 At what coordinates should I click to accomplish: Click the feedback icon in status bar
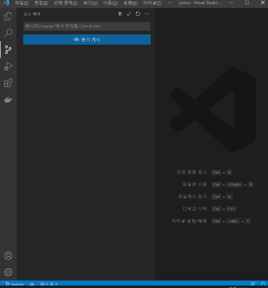253,284
